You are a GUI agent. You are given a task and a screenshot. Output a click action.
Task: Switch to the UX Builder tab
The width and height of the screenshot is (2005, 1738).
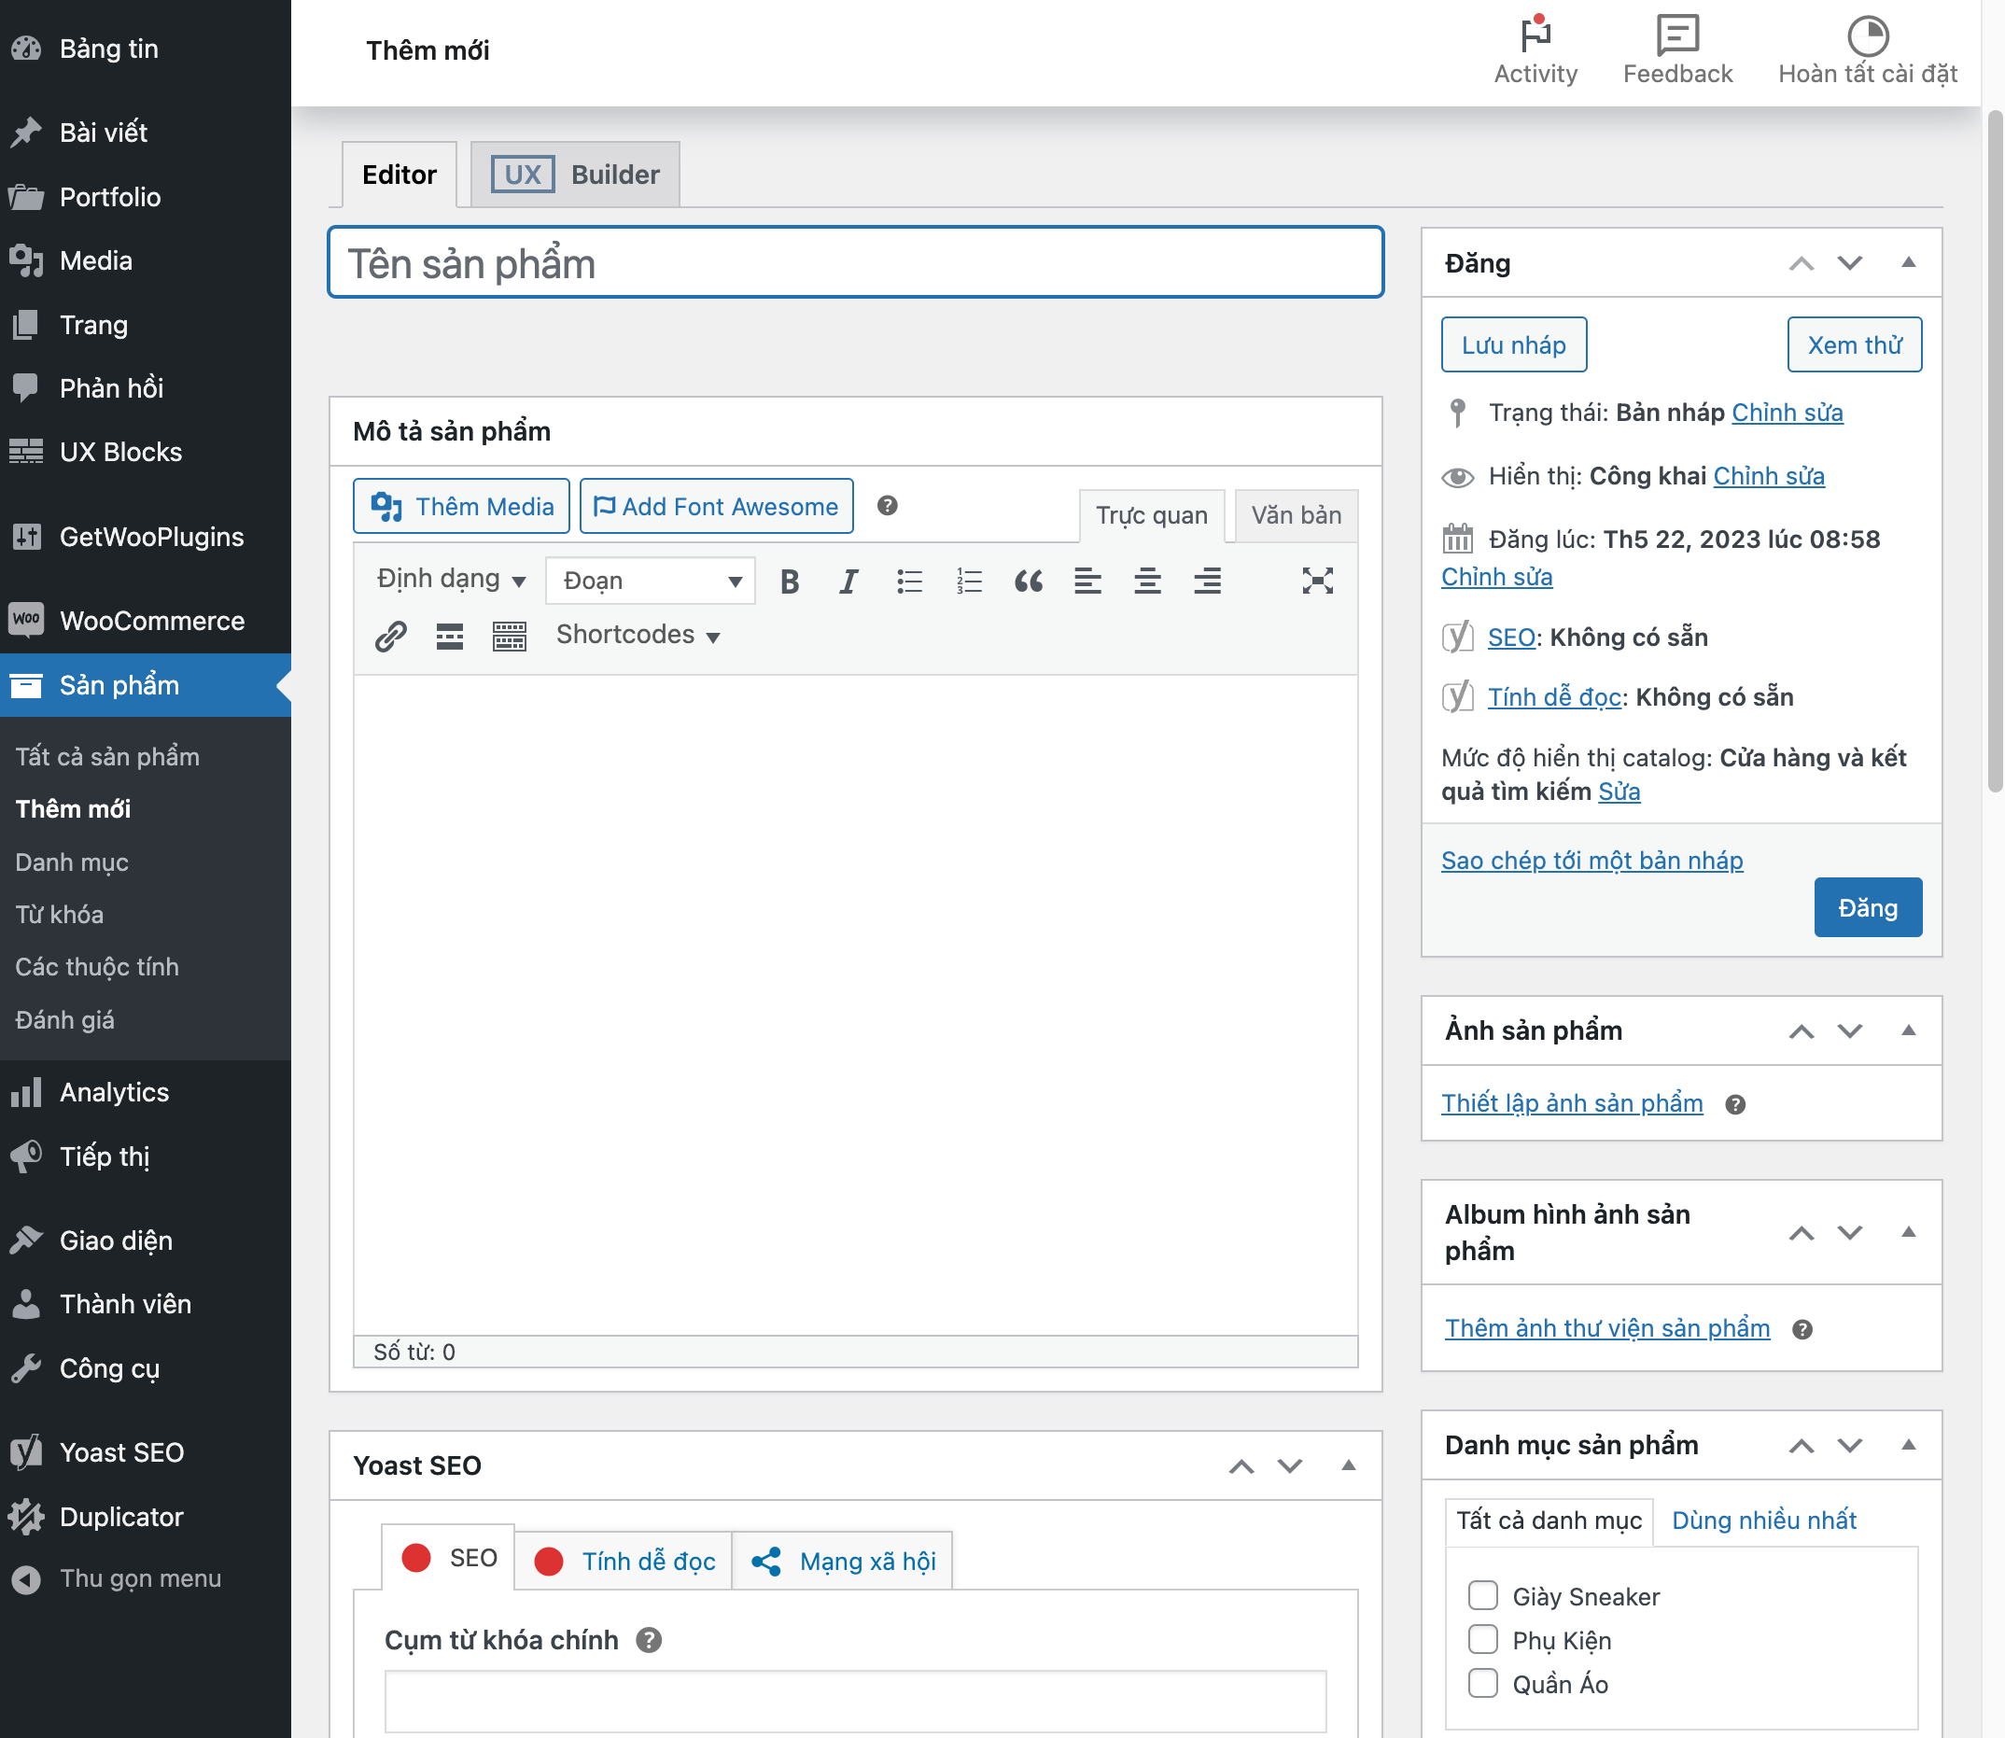click(x=575, y=175)
